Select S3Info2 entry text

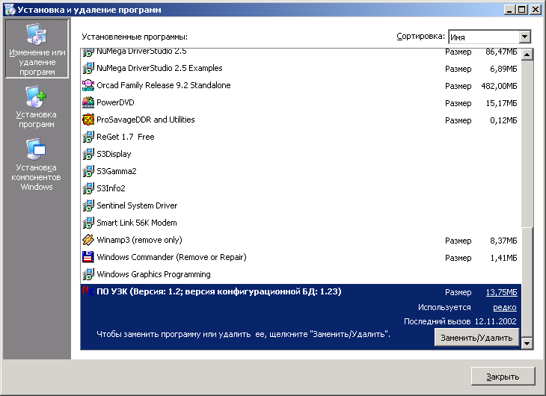tap(111, 188)
